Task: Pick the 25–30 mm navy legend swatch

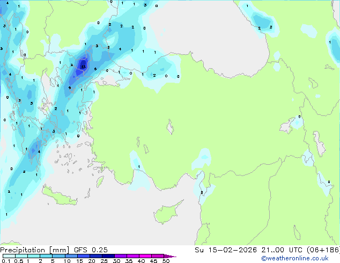Action: [108, 256]
